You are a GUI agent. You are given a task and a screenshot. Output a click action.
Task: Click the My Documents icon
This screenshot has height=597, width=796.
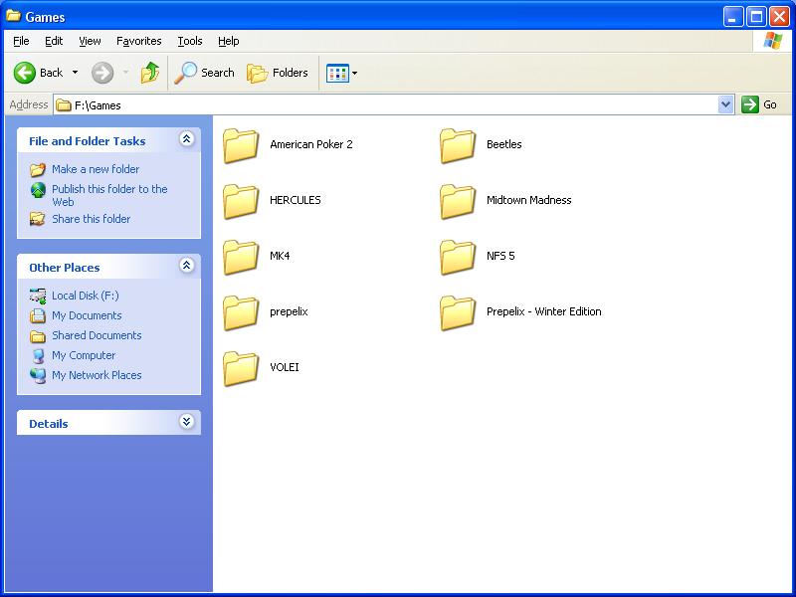click(38, 315)
